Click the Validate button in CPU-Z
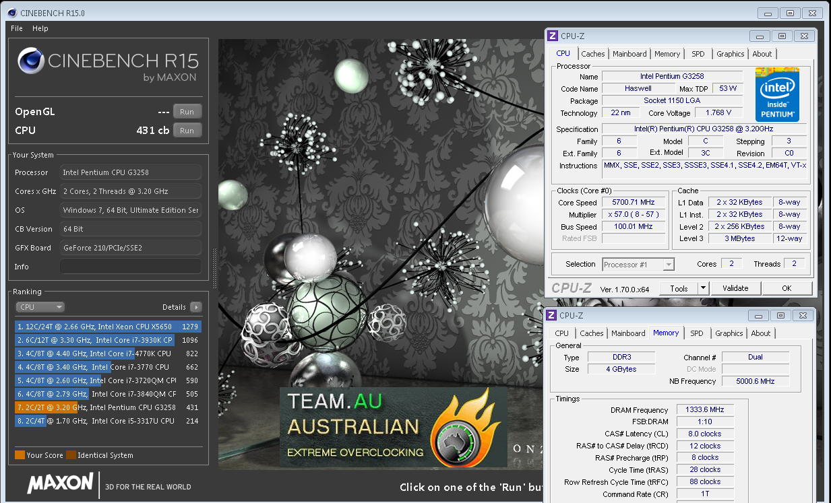This screenshot has height=503, width=831. pyautogui.click(x=735, y=288)
